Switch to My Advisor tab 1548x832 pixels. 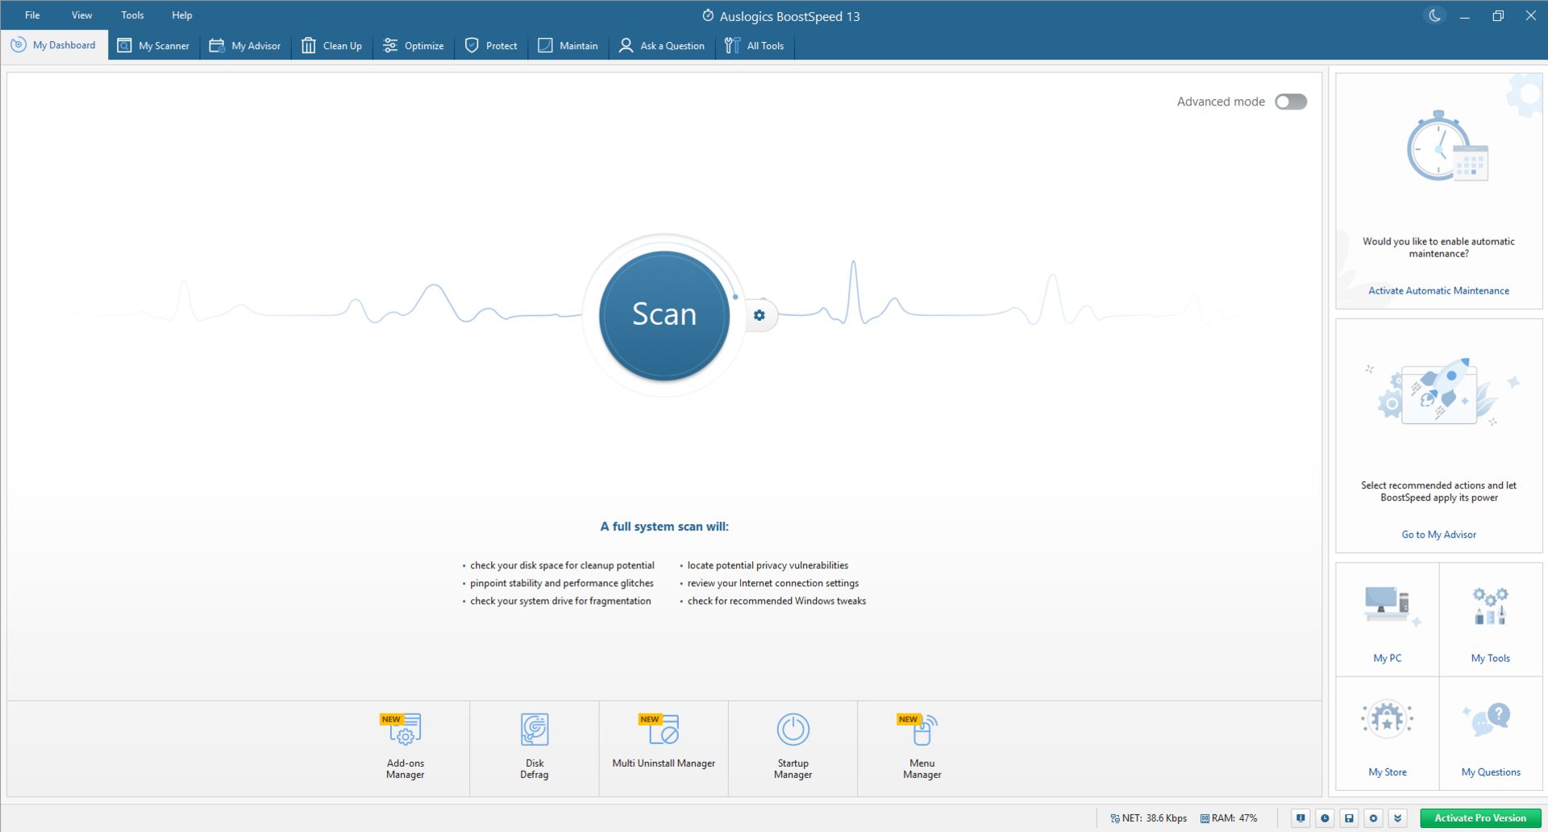click(x=245, y=46)
